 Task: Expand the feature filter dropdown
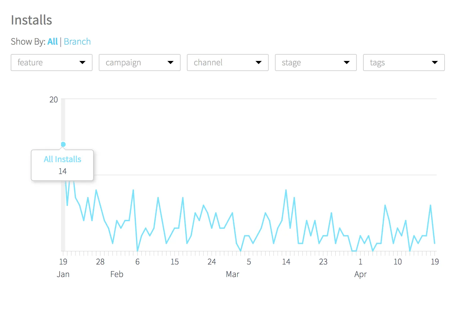click(x=51, y=63)
